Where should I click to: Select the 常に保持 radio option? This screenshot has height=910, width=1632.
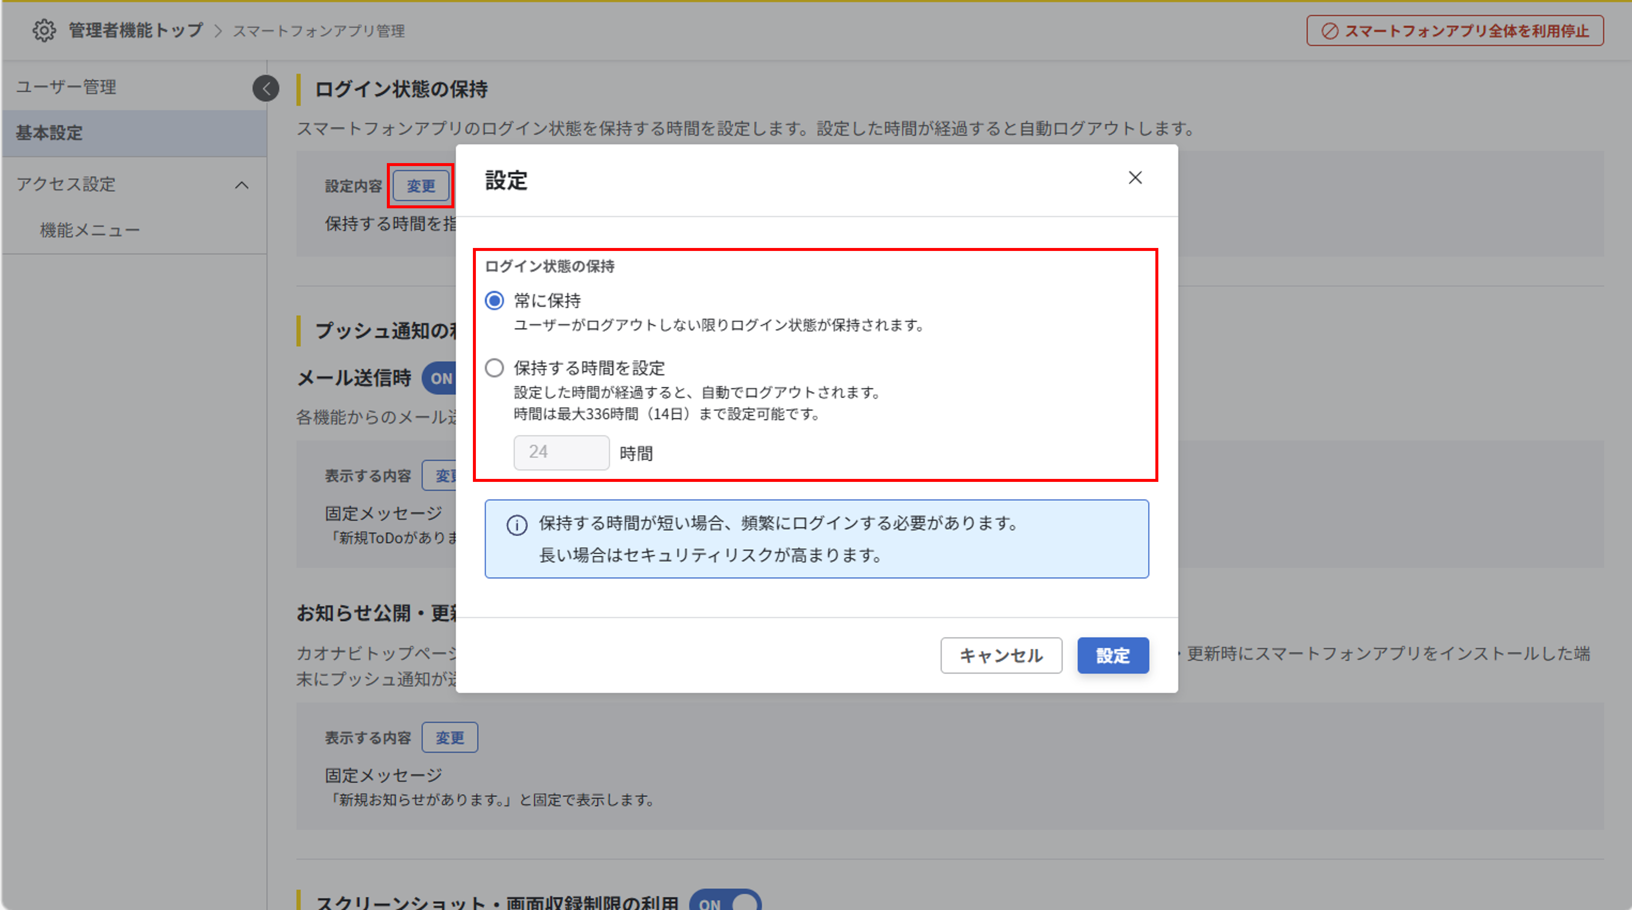pyautogui.click(x=494, y=300)
